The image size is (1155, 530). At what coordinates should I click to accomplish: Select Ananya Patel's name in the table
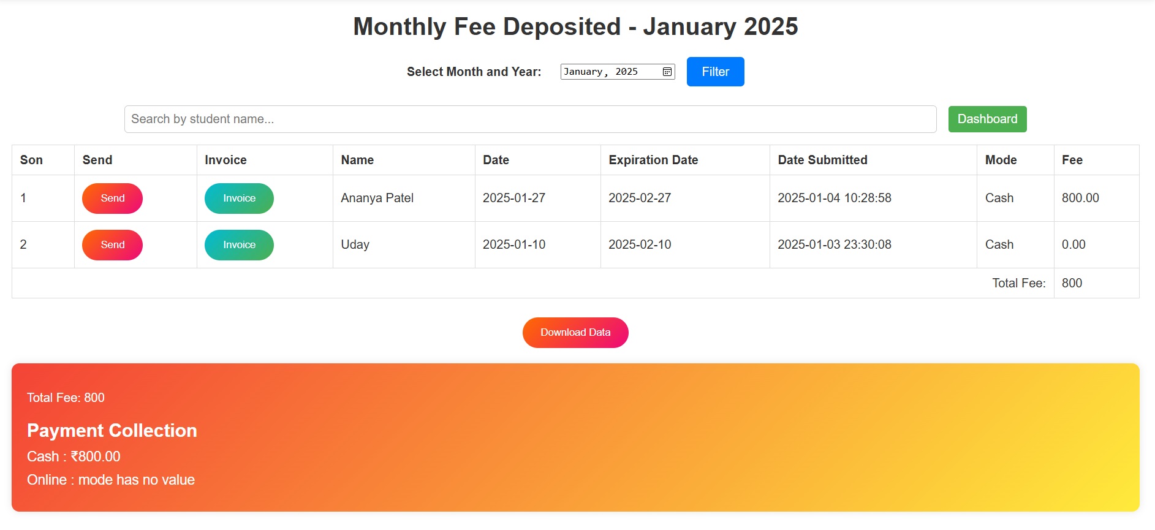point(377,198)
